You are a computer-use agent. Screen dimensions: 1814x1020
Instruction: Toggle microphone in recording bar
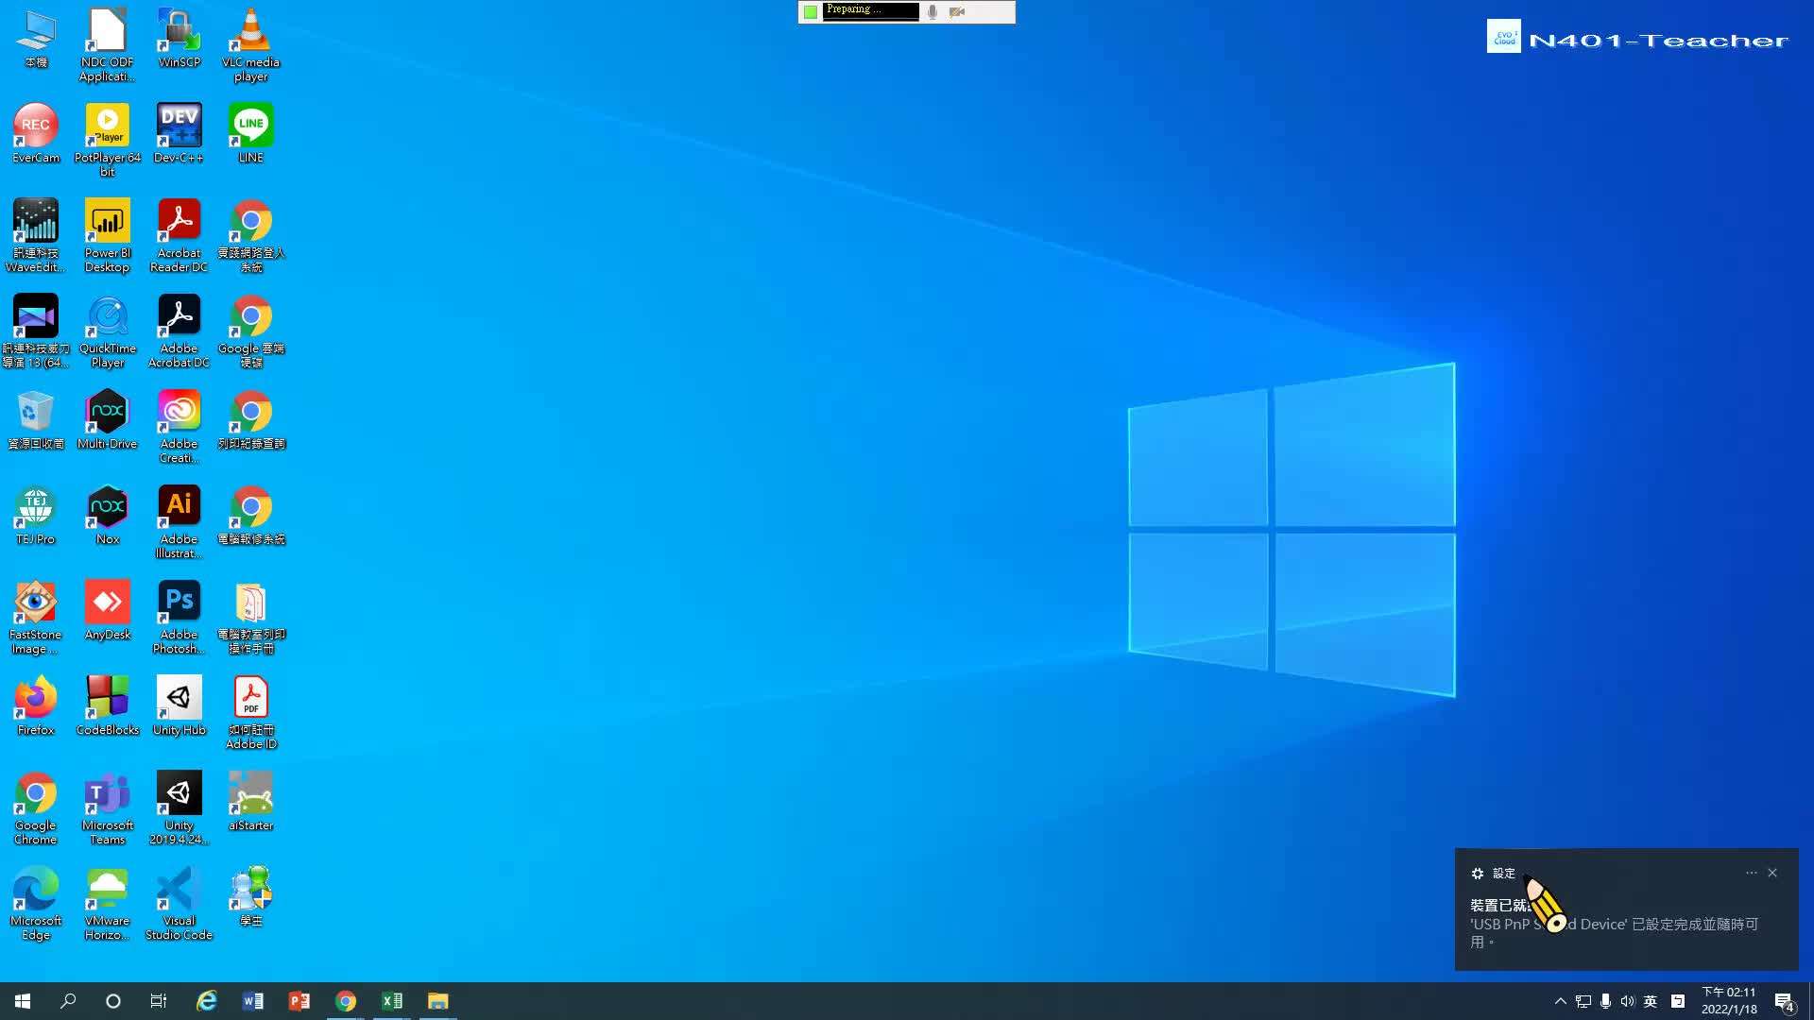click(x=933, y=11)
